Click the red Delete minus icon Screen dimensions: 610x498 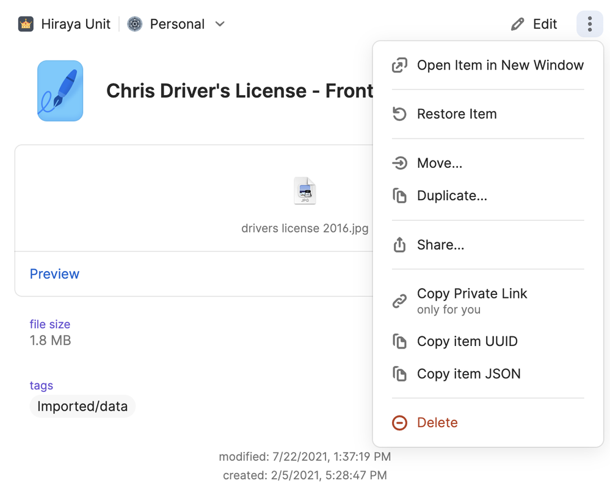point(399,423)
